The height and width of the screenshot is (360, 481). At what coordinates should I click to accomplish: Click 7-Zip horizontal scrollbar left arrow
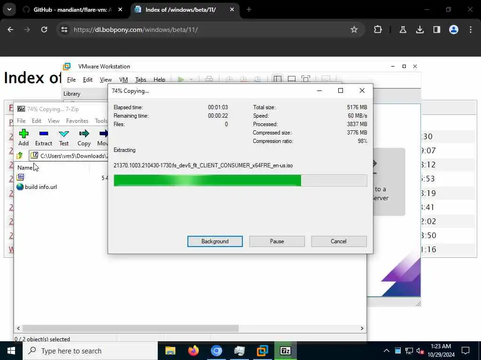(x=18, y=328)
